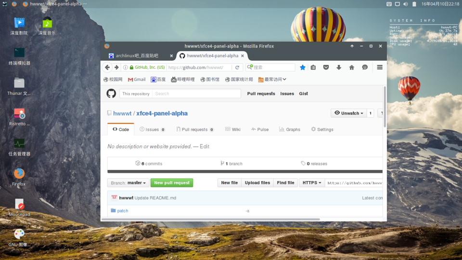Click the volume icon in top panel
This screenshot has width=462, height=260.
(x=405, y=4)
